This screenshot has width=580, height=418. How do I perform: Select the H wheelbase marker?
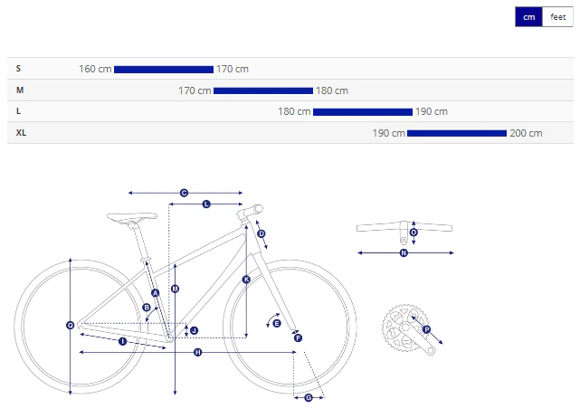[x=198, y=352]
